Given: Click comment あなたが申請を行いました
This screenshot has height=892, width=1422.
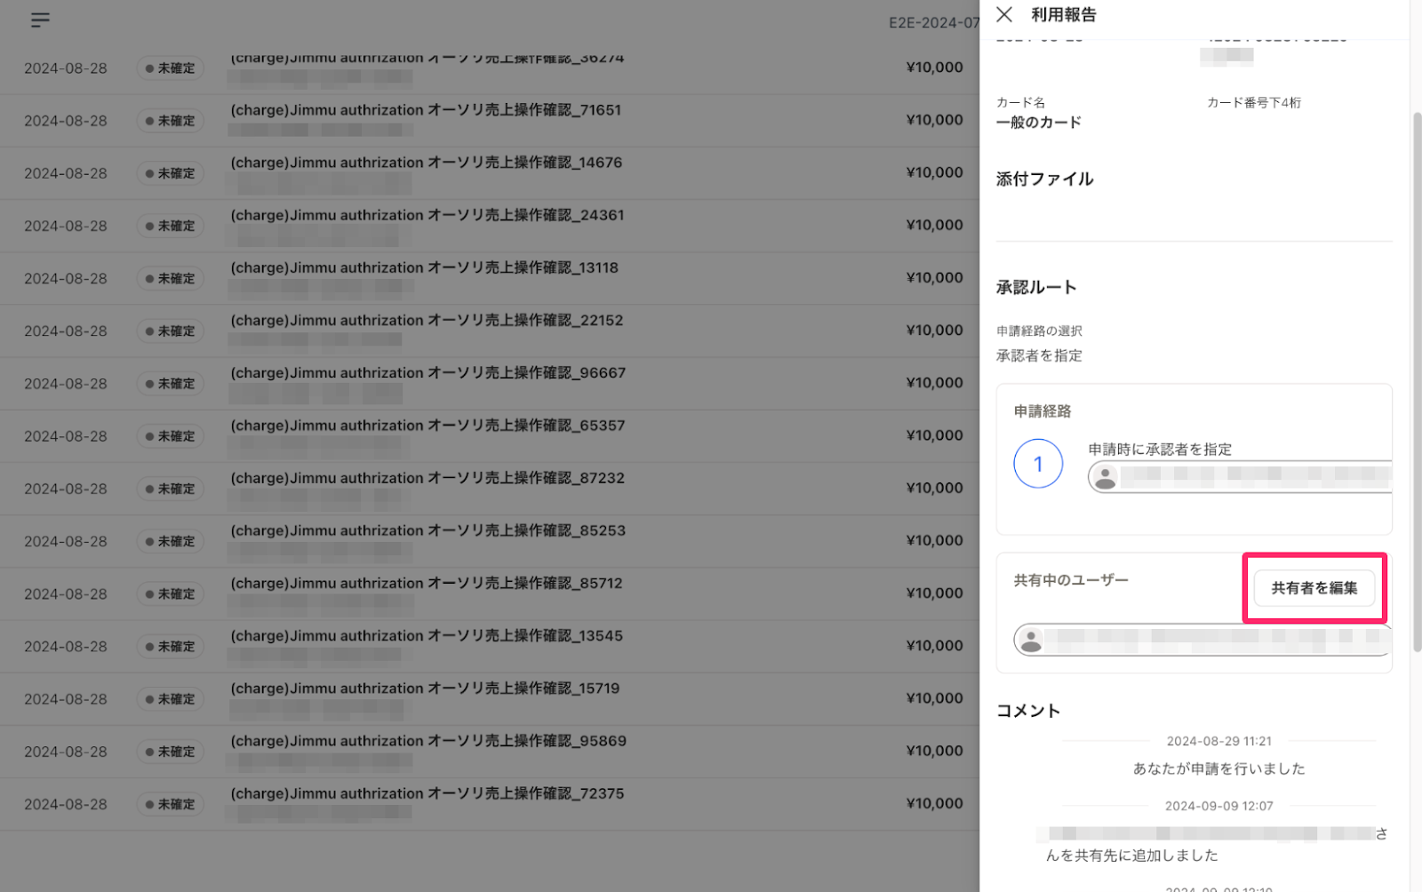Looking at the screenshot, I should tap(1219, 769).
